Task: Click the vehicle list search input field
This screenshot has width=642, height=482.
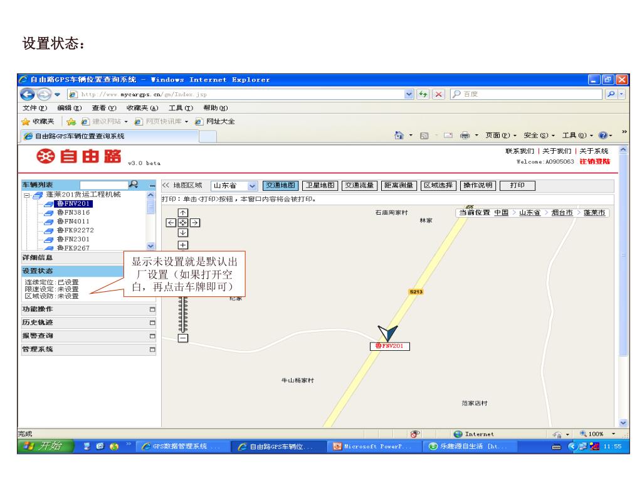Action: click(103, 185)
